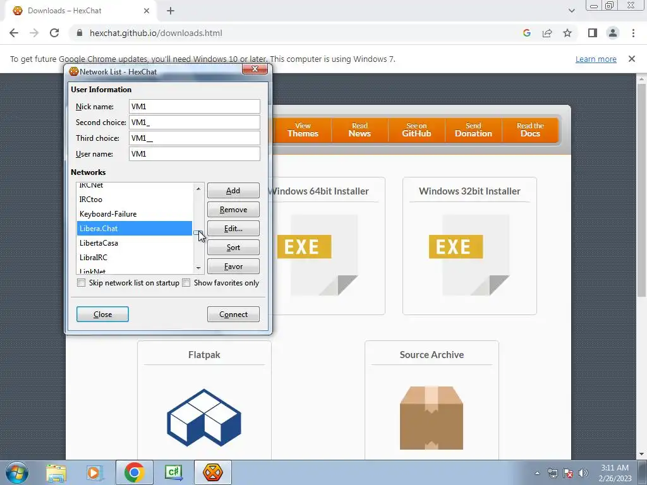Open View Themes in site navigation
Image resolution: width=647 pixels, height=485 pixels.
pos(303,130)
